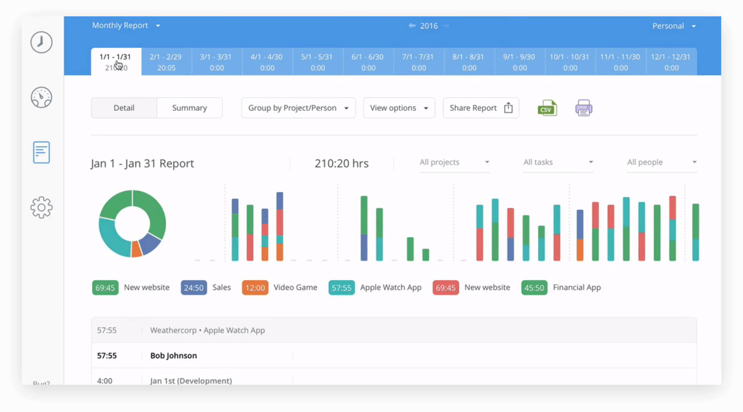The height and width of the screenshot is (412, 743).
Task: Toggle the Detail view on
Action: 124,108
